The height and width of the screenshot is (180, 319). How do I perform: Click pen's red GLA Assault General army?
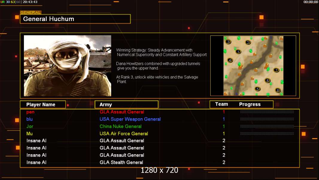coord(122,112)
